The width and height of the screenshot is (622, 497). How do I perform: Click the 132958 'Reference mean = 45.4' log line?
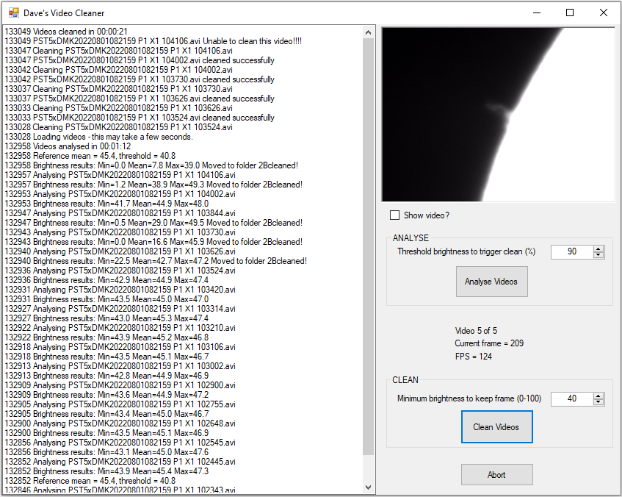click(90, 156)
